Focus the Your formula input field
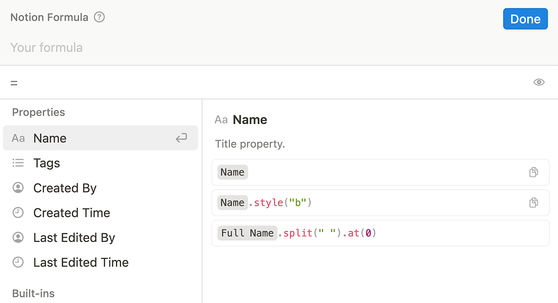This screenshot has height=303, width=558. pos(279,48)
